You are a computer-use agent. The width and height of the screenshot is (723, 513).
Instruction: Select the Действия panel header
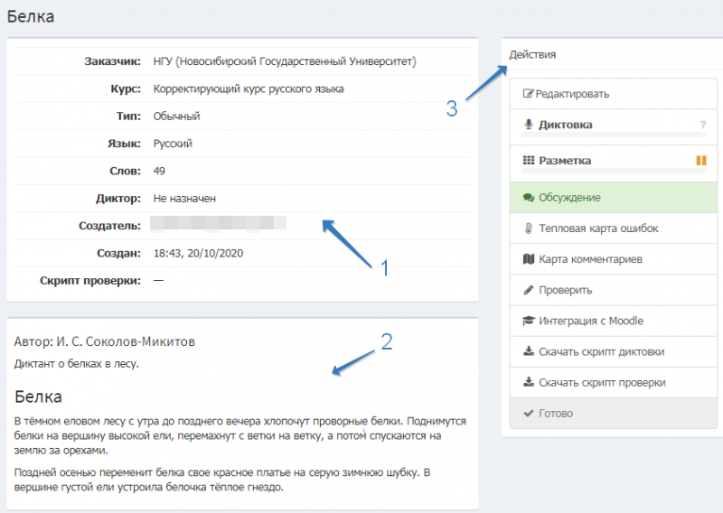tap(533, 54)
